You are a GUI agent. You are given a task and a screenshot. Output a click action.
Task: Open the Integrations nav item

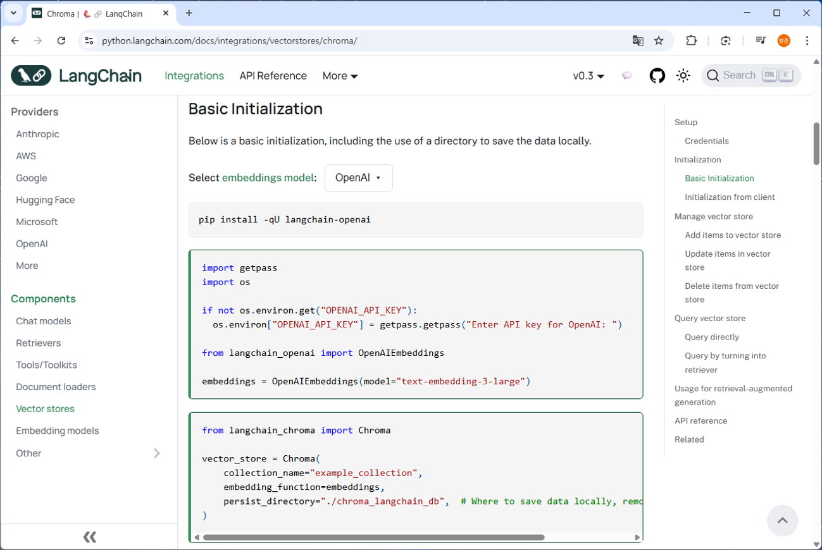click(194, 76)
